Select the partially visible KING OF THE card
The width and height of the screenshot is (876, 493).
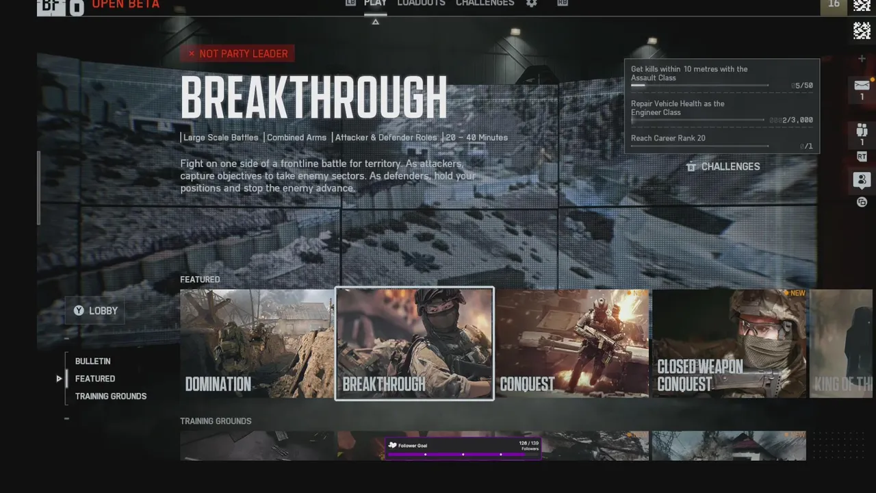point(841,344)
